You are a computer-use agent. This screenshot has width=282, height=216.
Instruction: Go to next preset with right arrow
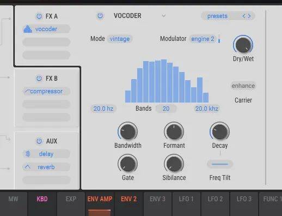click(x=249, y=16)
